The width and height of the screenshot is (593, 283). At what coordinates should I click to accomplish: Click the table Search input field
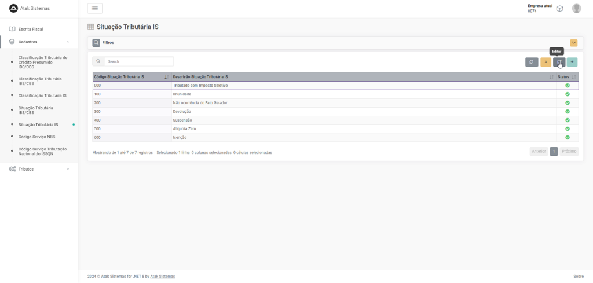tap(139, 61)
